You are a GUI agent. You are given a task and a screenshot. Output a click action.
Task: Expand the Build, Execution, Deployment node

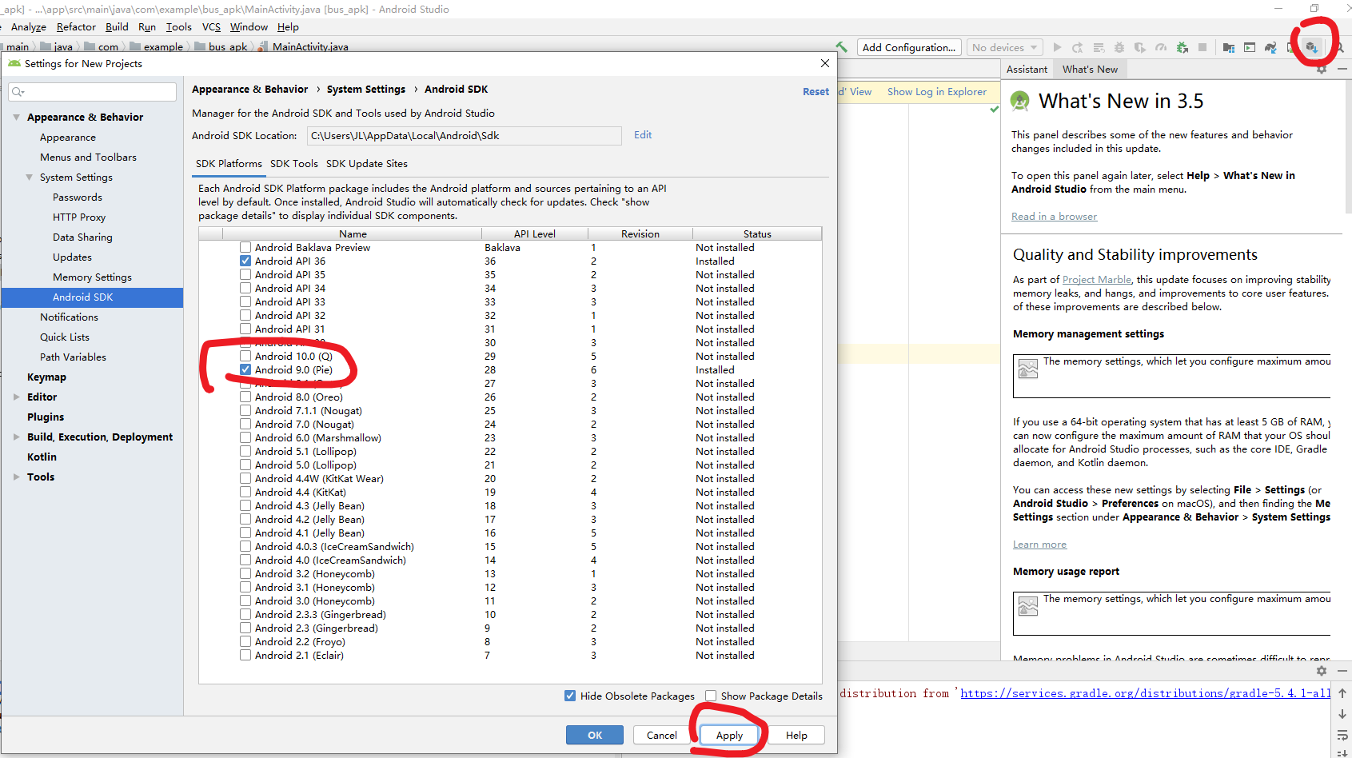(x=16, y=437)
